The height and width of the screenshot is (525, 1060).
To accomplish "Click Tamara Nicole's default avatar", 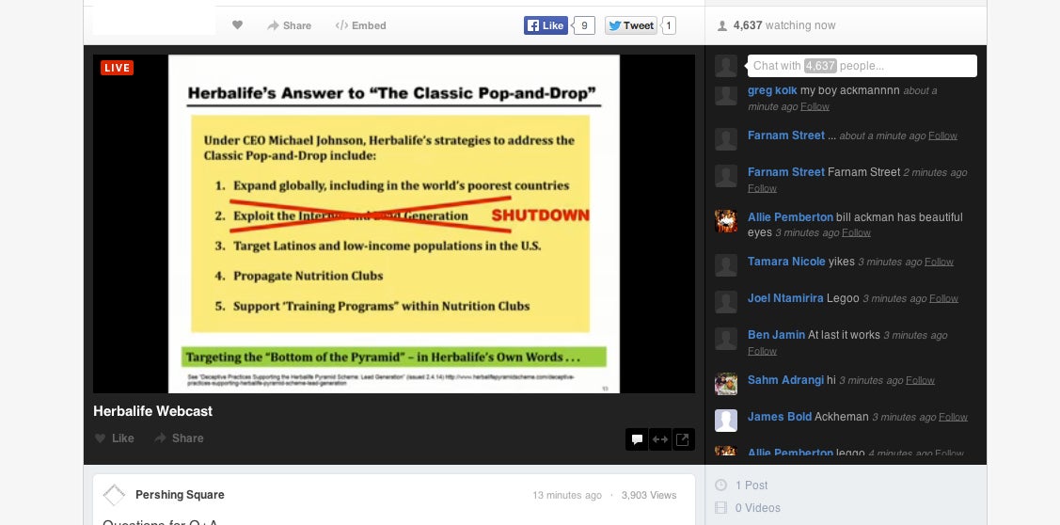I will pyautogui.click(x=726, y=265).
